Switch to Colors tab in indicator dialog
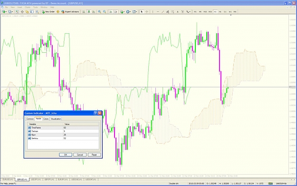Screen dimensions: 297x186 46,119
